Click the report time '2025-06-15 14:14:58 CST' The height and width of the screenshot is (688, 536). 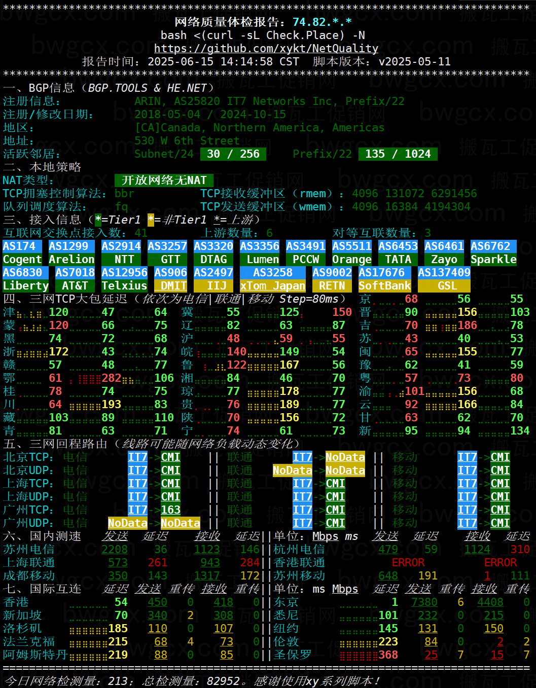click(223, 62)
